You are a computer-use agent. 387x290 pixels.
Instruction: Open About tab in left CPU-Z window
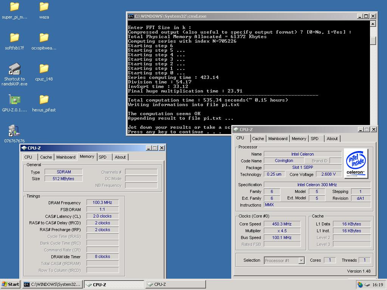click(120, 157)
